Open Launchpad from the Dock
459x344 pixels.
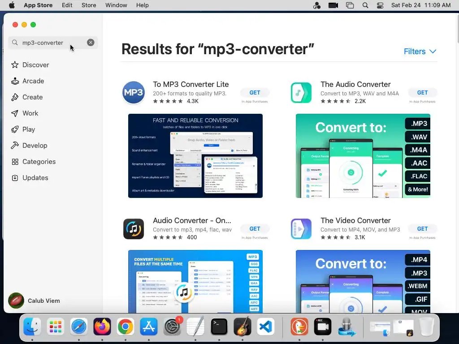(55, 327)
